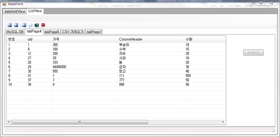The height and width of the screenshot is (137, 280).
Task: Click the uid value 38
Action: pos(29,85)
